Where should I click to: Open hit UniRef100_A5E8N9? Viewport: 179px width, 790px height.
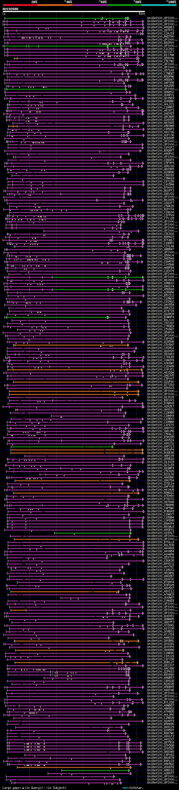click(x=161, y=126)
